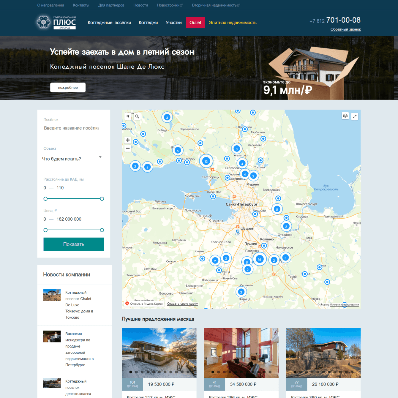
Task: Open the map layers switcher
Action: tap(345, 116)
